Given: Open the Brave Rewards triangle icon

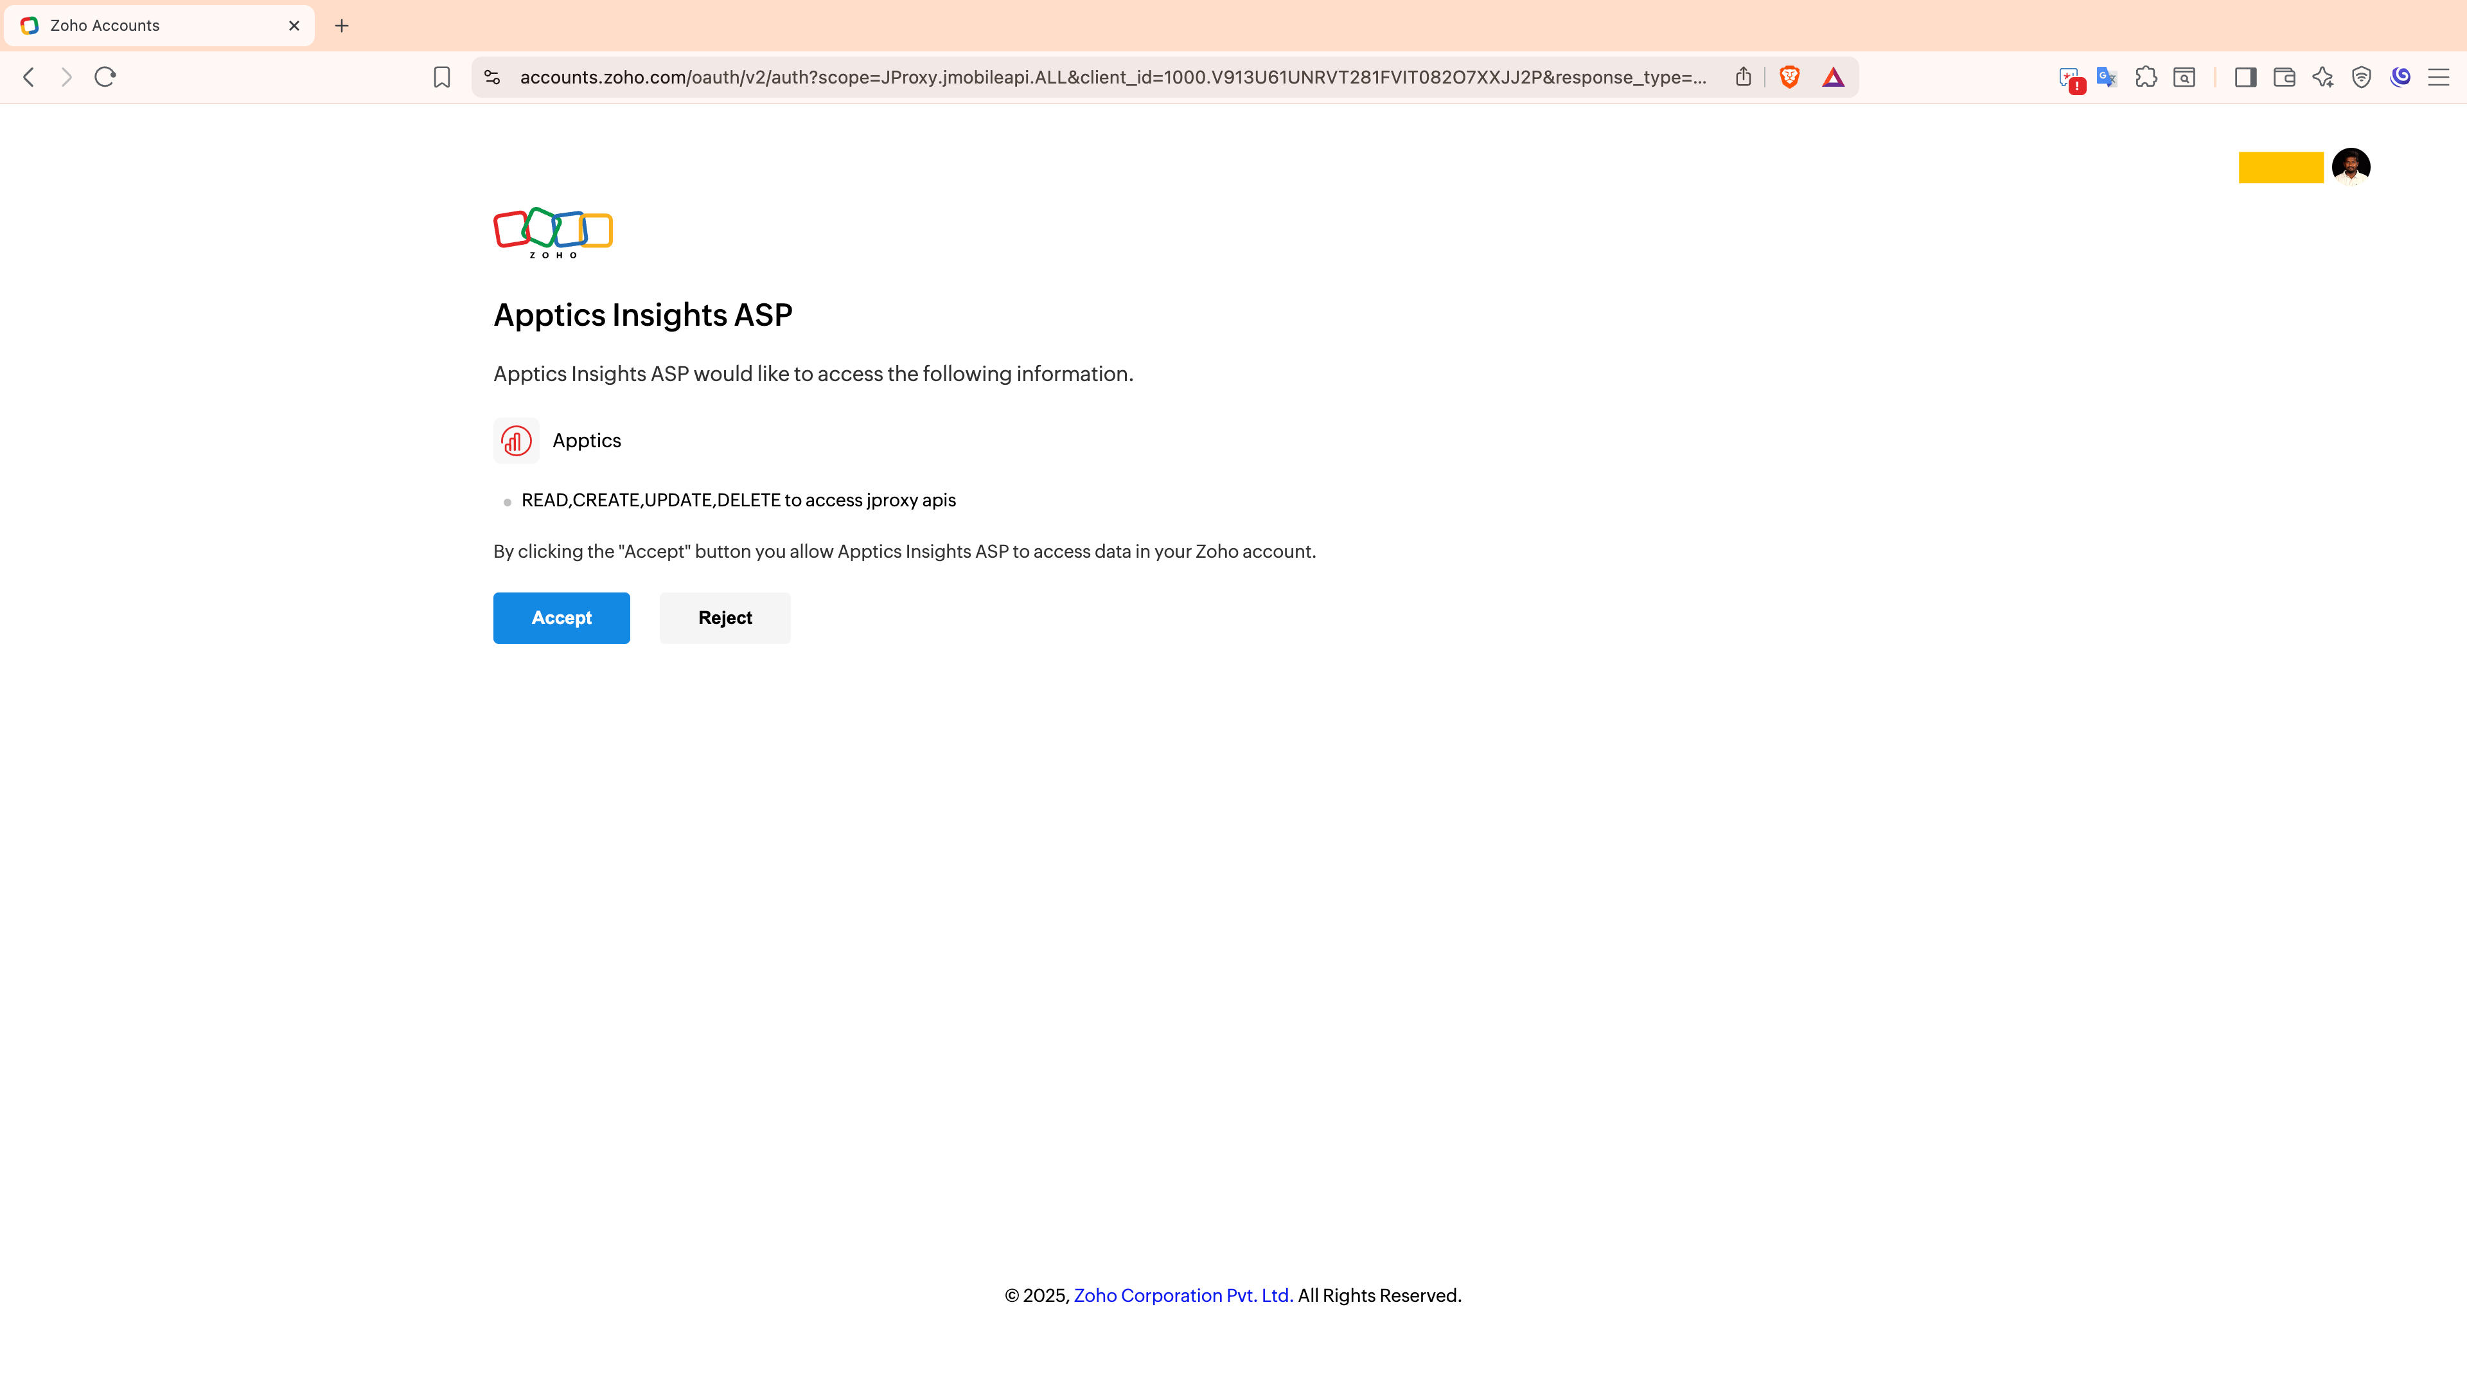Looking at the screenshot, I should tap(1833, 78).
